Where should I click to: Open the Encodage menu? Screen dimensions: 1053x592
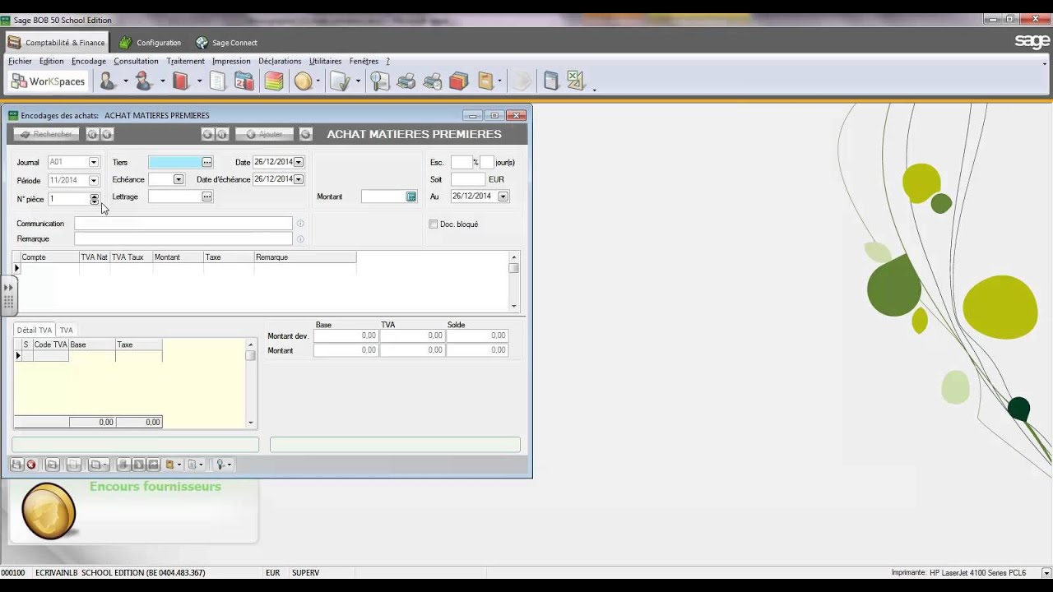pyautogui.click(x=89, y=61)
